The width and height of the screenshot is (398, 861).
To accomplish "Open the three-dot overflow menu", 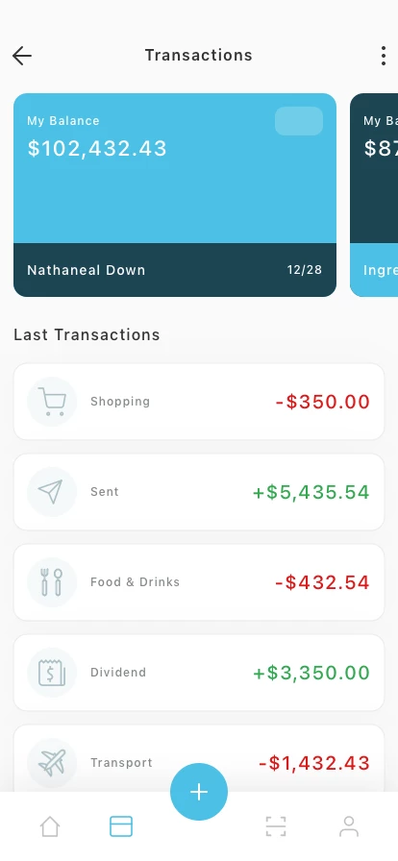I will click(x=384, y=56).
